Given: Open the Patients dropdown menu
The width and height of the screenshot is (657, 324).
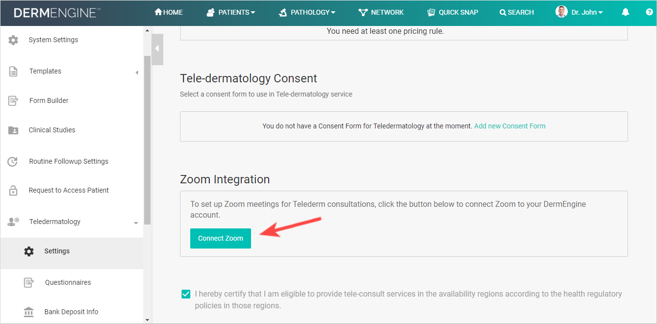Looking at the screenshot, I should click(231, 12).
